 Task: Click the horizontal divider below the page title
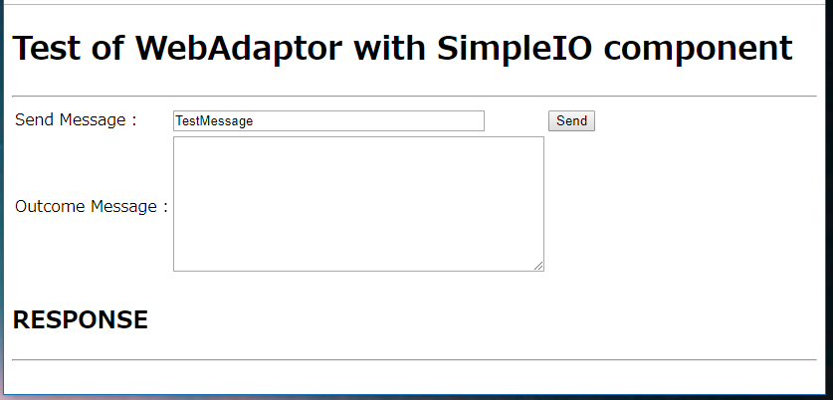tap(414, 97)
